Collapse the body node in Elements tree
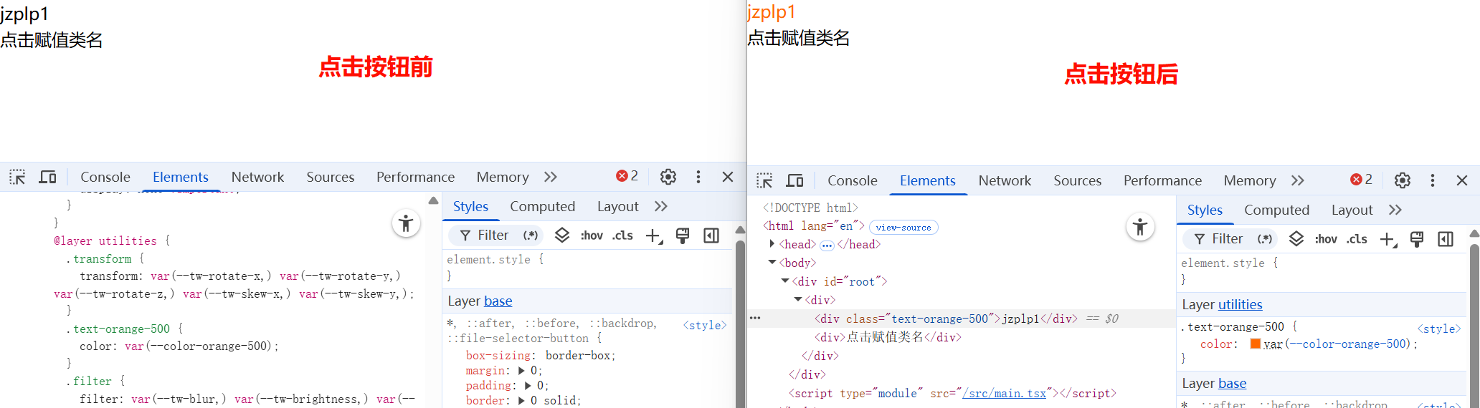The height and width of the screenshot is (408, 1480). pos(772,263)
